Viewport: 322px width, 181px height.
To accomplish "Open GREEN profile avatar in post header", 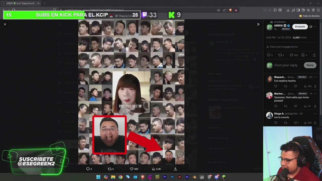I will point(269,27).
